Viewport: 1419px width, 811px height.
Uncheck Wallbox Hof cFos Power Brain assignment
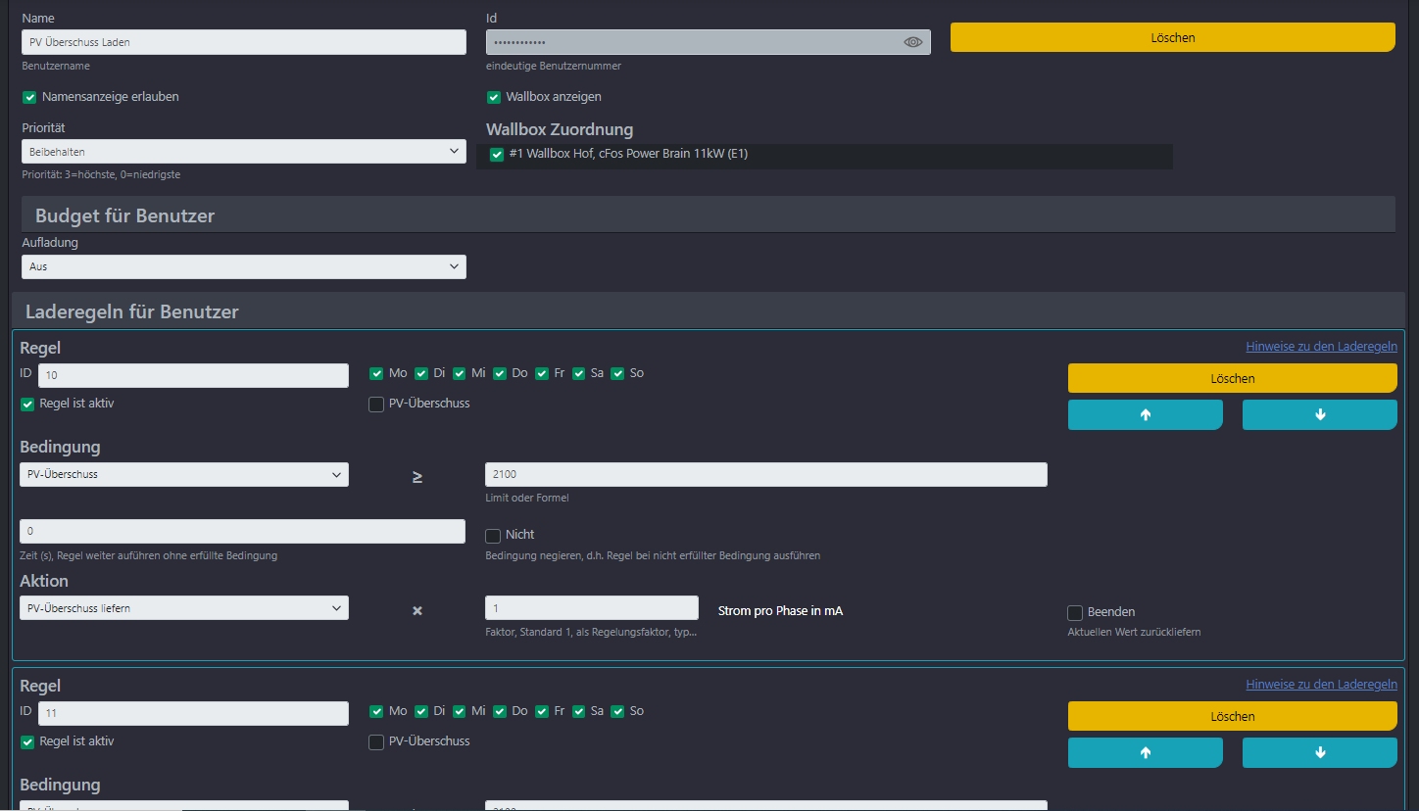[x=497, y=154]
